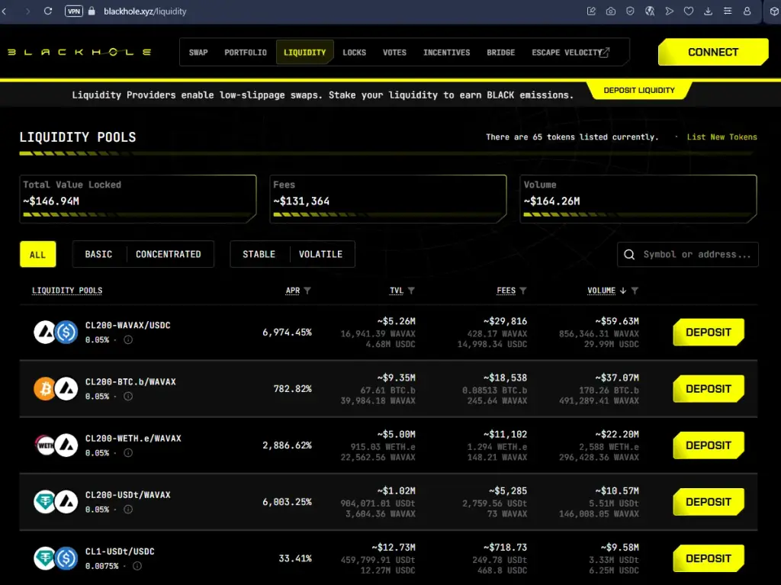The width and height of the screenshot is (781, 585).
Task: Filter pools by CONCENTRATED type
Action: [x=169, y=254]
